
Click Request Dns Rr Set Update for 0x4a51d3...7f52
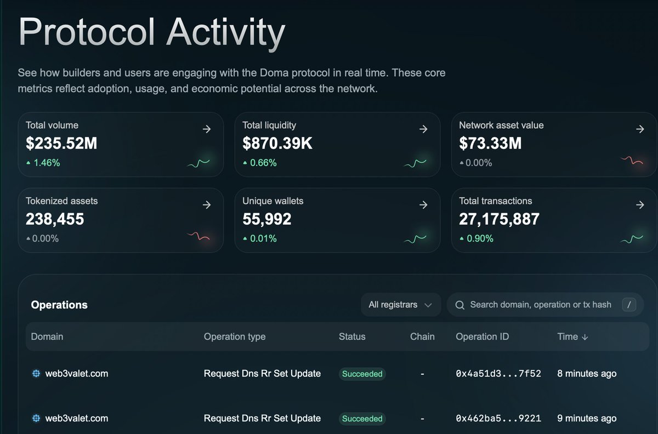pyautogui.click(x=262, y=374)
